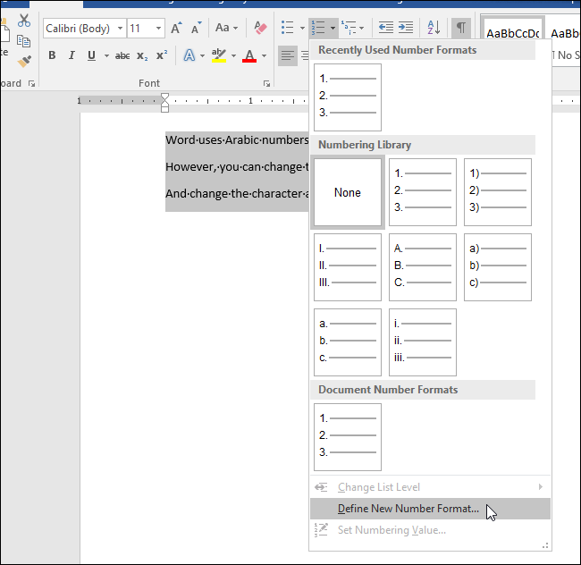This screenshot has width=581, height=565.
Task: Click the Sort A-Z icon
Action: 434,29
